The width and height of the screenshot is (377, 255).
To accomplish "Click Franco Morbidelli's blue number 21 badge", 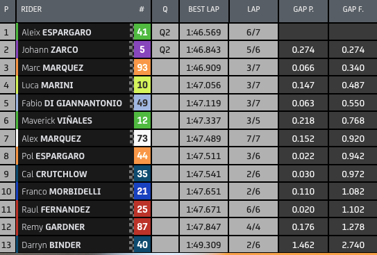I will tap(142, 191).
